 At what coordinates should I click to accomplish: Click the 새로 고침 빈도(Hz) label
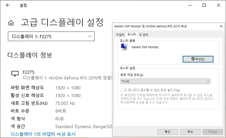pos(29,103)
